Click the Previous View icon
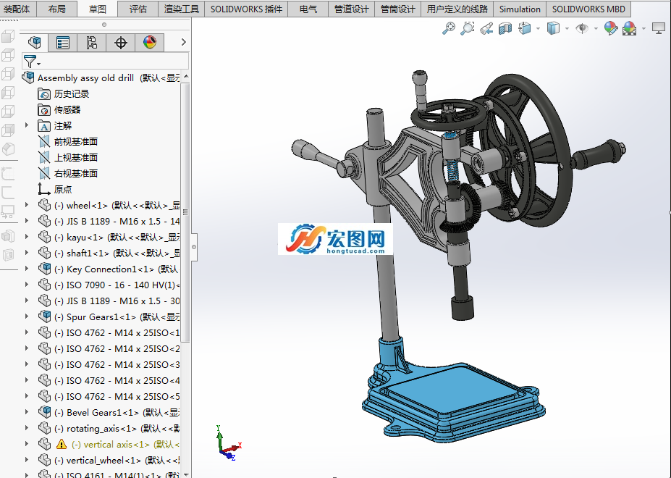The width and height of the screenshot is (671, 478). pos(486,28)
